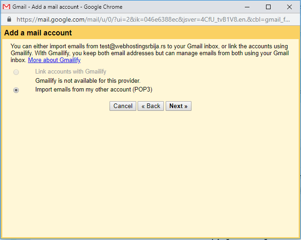Open the More about Gmailify link
Viewport: 301px width, 240px height.
click(54, 60)
